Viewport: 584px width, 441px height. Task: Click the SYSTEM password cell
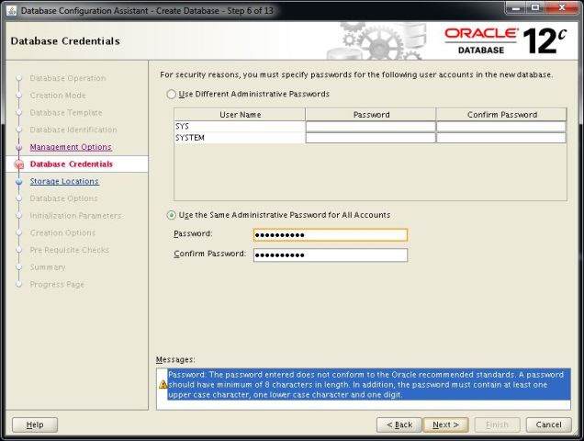point(370,138)
